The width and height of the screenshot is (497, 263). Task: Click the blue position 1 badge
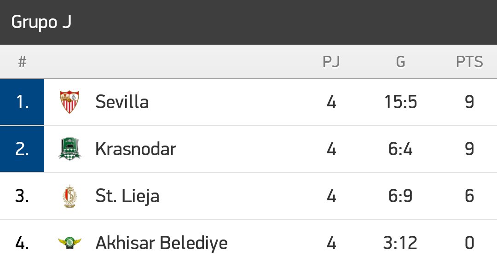click(x=22, y=102)
